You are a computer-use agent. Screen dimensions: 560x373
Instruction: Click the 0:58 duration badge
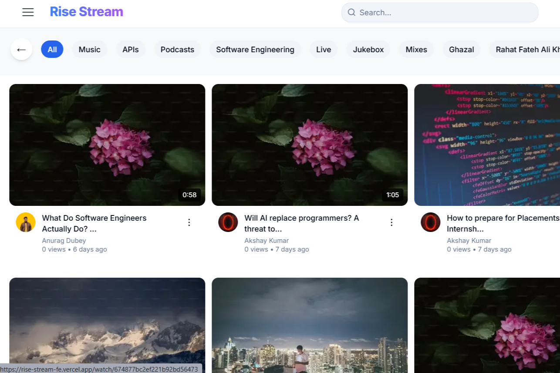click(x=189, y=195)
